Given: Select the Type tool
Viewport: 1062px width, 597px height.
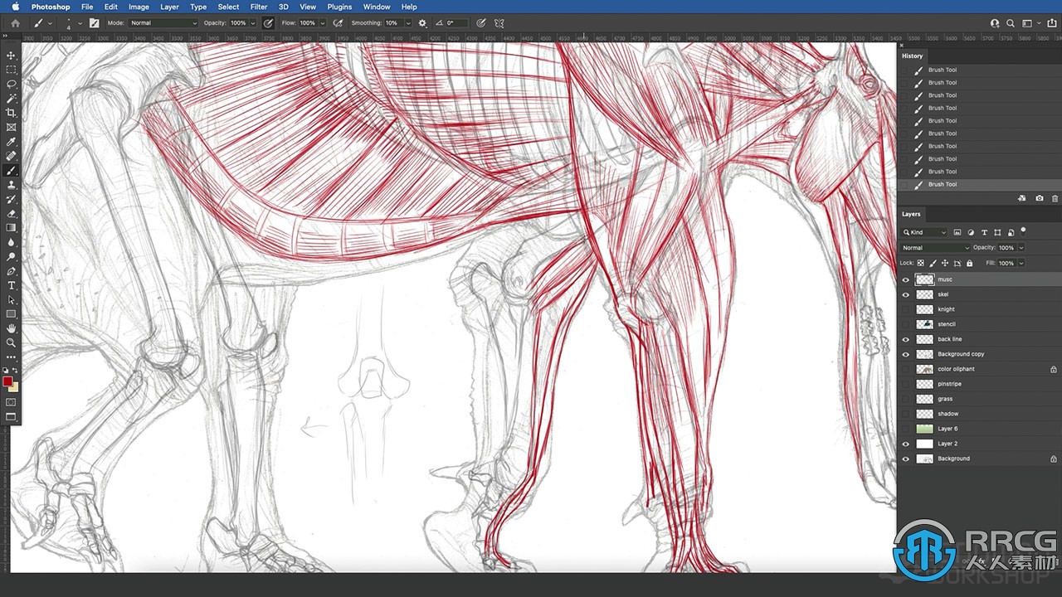Looking at the screenshot, I should [12, 285].
